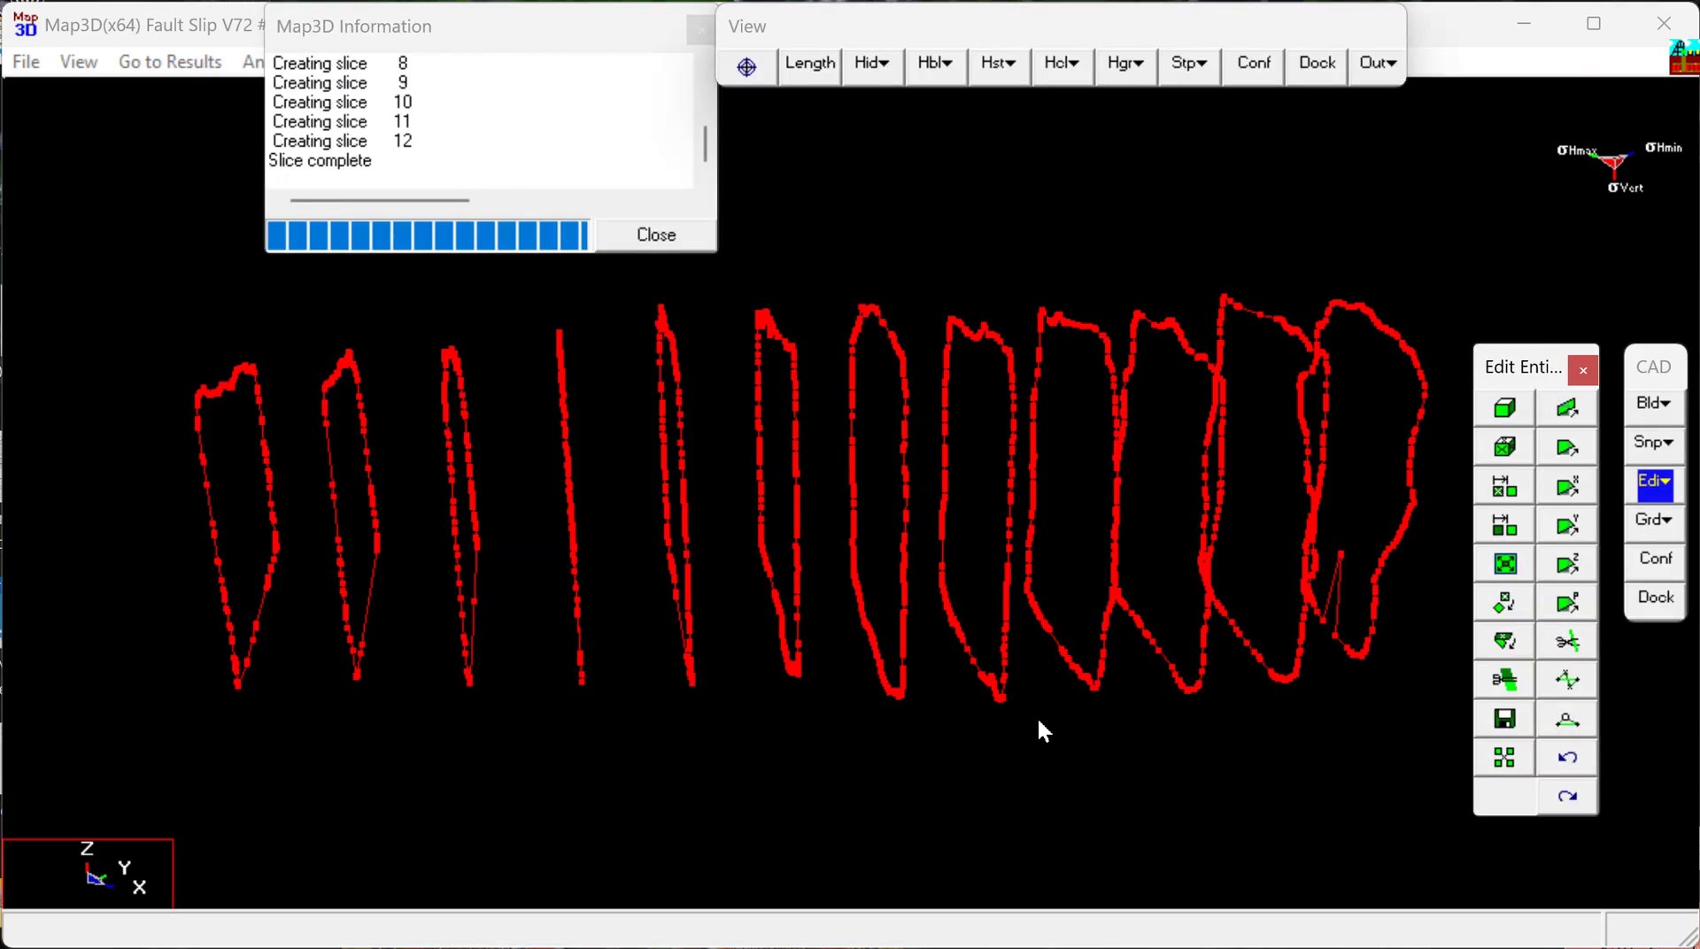Open the Snp dropdown in CAD panel
The image size is (1700, 949).
click(x=1653, y=443)
